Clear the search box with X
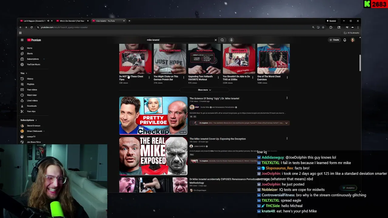The width and height of the screenshot is (388, 218). (216, 40)
